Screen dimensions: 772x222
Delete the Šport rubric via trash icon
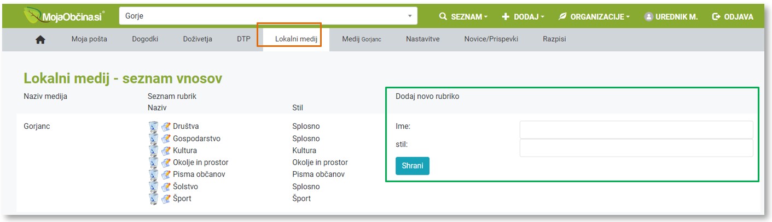tap(154, 199)
